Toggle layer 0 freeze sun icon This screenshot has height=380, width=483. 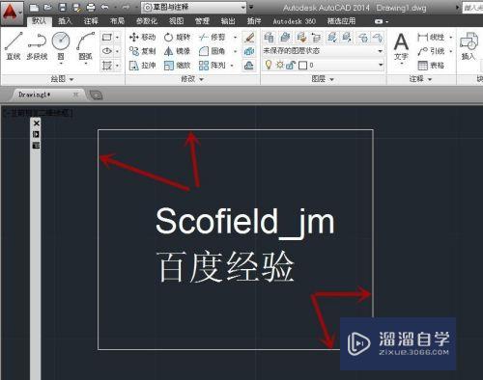pos(280,65)
